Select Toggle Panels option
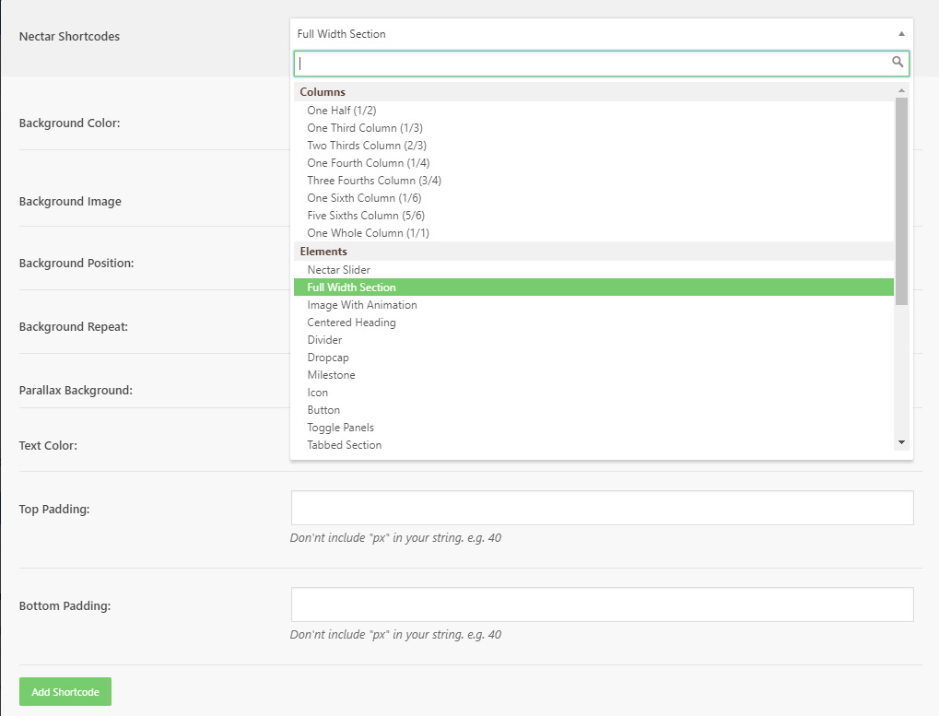Screen dimensions: 939x716 tap(340, 428)
